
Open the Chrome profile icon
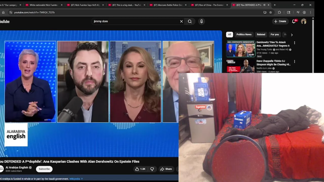304,12
